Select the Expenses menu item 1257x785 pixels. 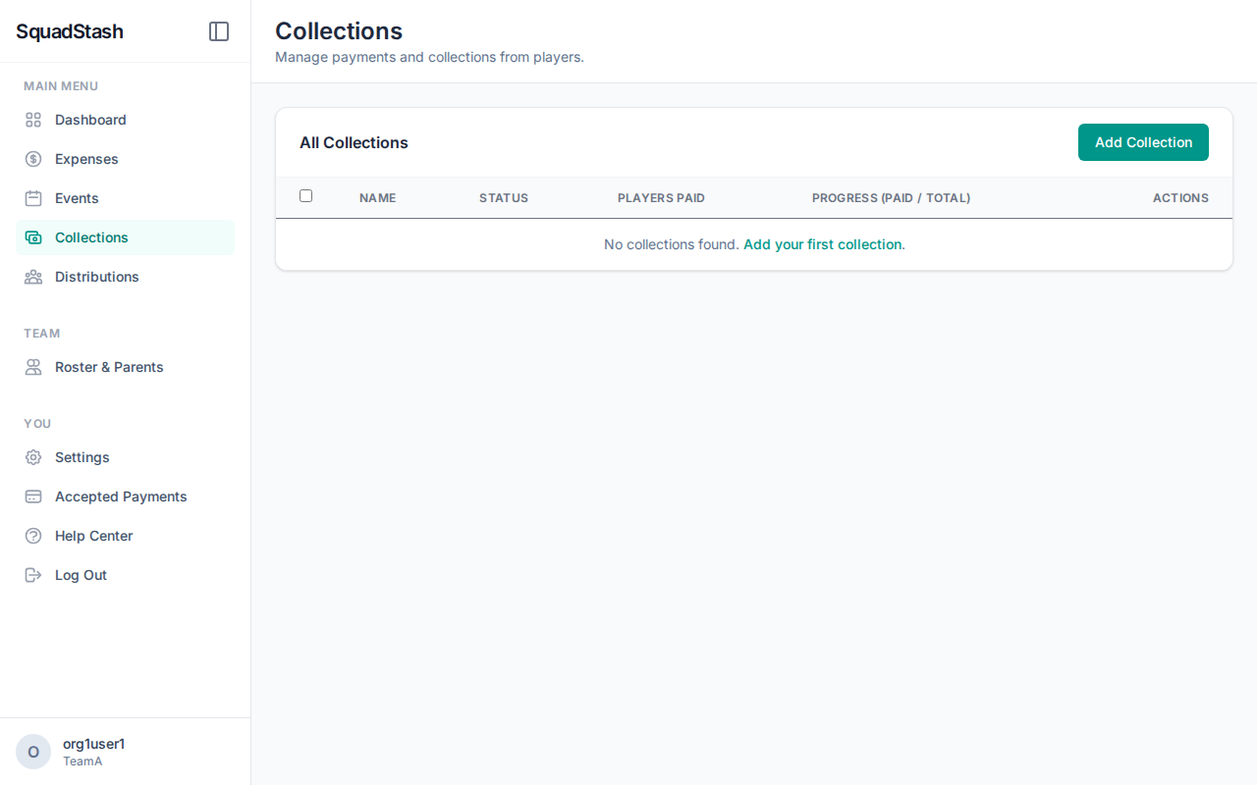[88, 159]
